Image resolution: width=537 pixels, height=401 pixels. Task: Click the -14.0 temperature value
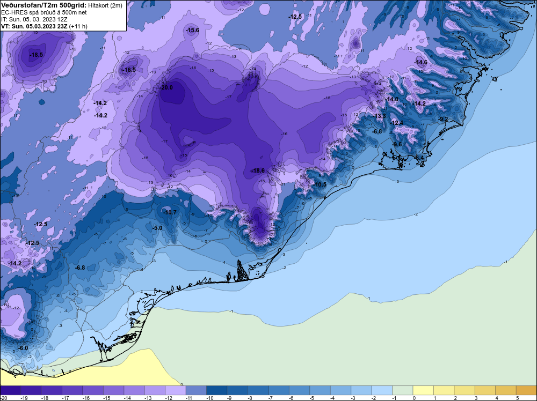[392, 99]
